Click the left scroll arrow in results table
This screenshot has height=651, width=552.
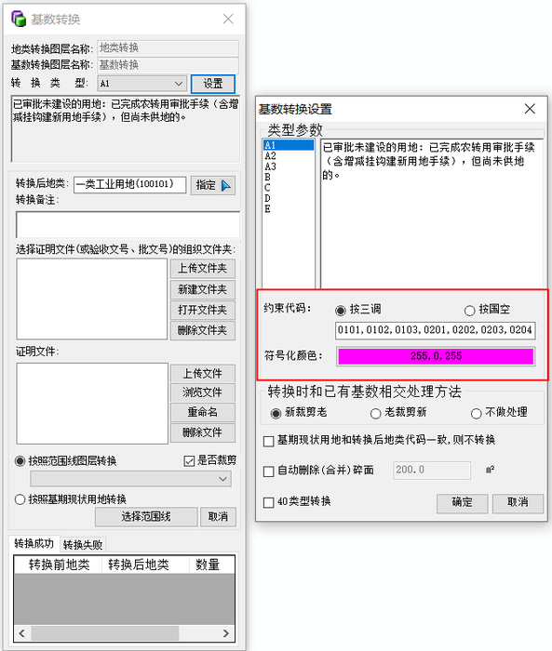point(21,633)
